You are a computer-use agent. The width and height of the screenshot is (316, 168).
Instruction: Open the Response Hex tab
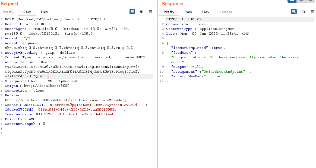point(206,12)
